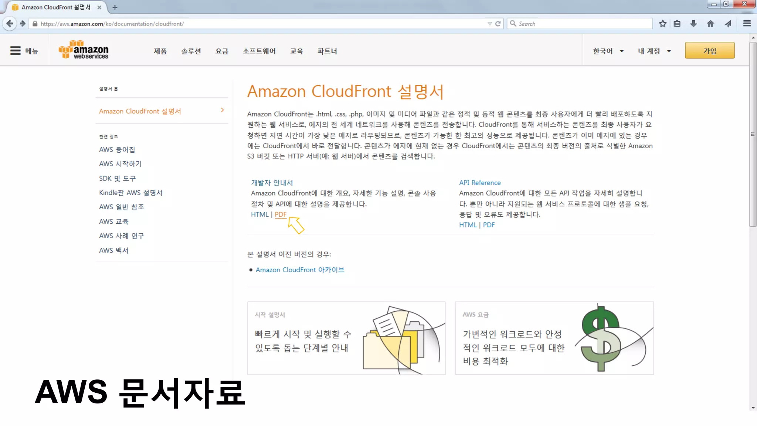
Task: Click the browser back arrow button
Action: [x=10, y=24]
